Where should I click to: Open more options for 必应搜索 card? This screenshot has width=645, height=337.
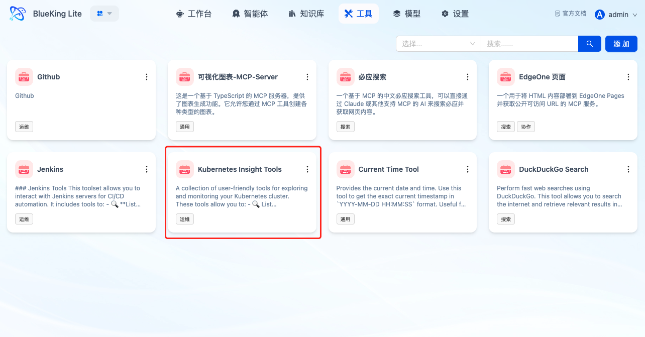[468, 77]
